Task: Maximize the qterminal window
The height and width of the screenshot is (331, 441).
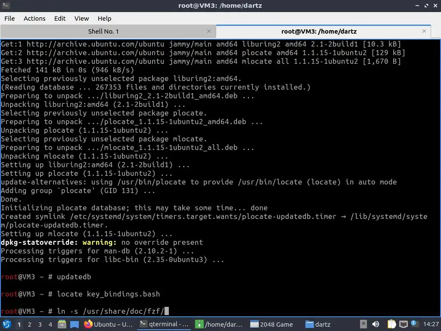Action: pos(426,6)
